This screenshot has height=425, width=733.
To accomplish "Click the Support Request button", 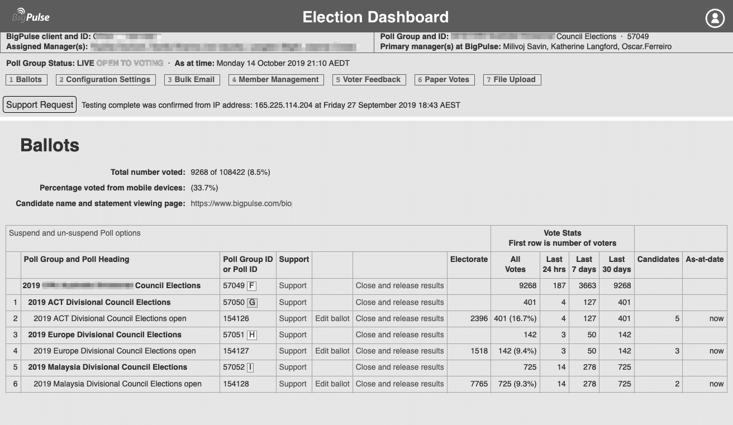I will point(40,104).
